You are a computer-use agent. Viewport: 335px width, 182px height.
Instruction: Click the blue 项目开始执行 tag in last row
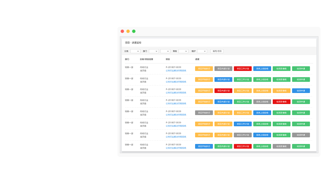(x=204, y=146)
